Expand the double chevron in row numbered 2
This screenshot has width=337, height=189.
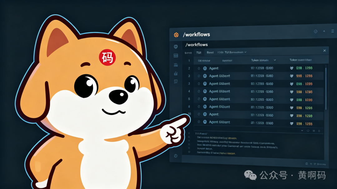coord(292,68)
